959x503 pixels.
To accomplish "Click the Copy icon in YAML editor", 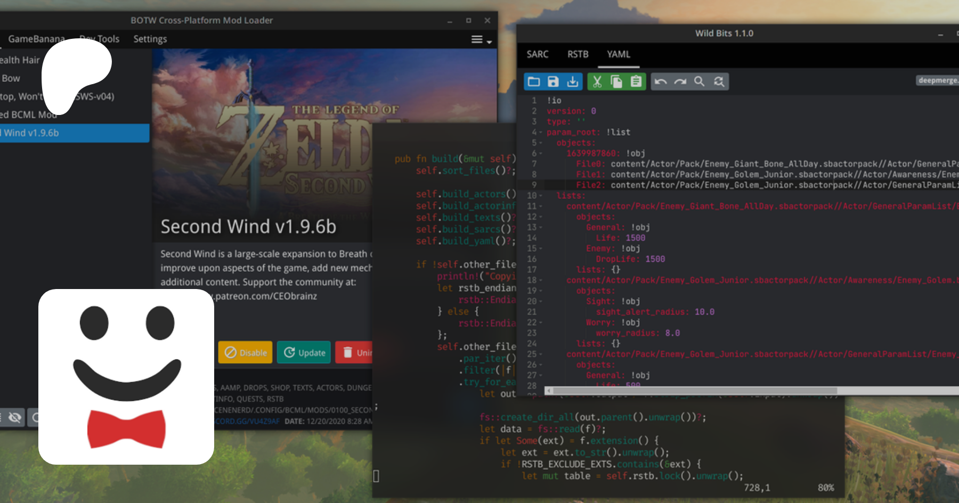I will [616, 81].
